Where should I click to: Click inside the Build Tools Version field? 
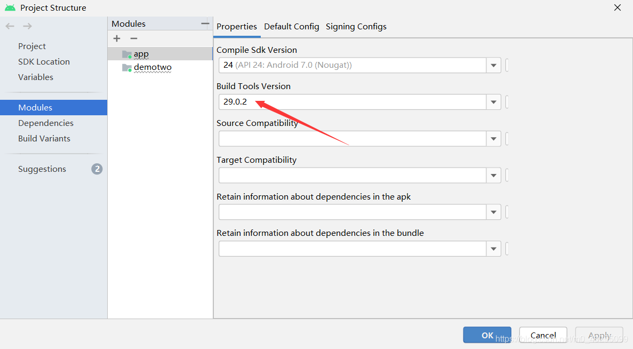pyautogui.click(x=320, y=101)
